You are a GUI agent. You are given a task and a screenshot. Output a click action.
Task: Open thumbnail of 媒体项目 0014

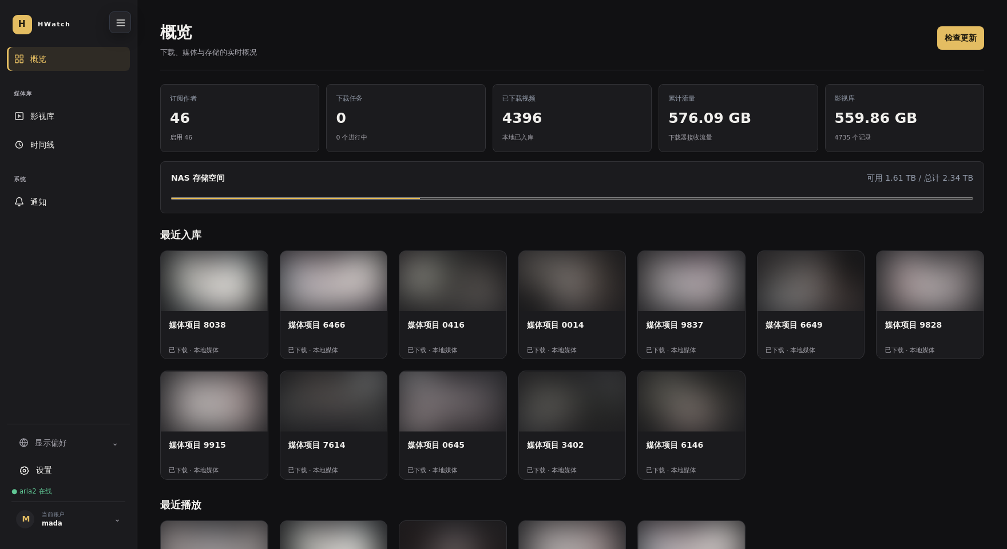(x=572, y=281)
